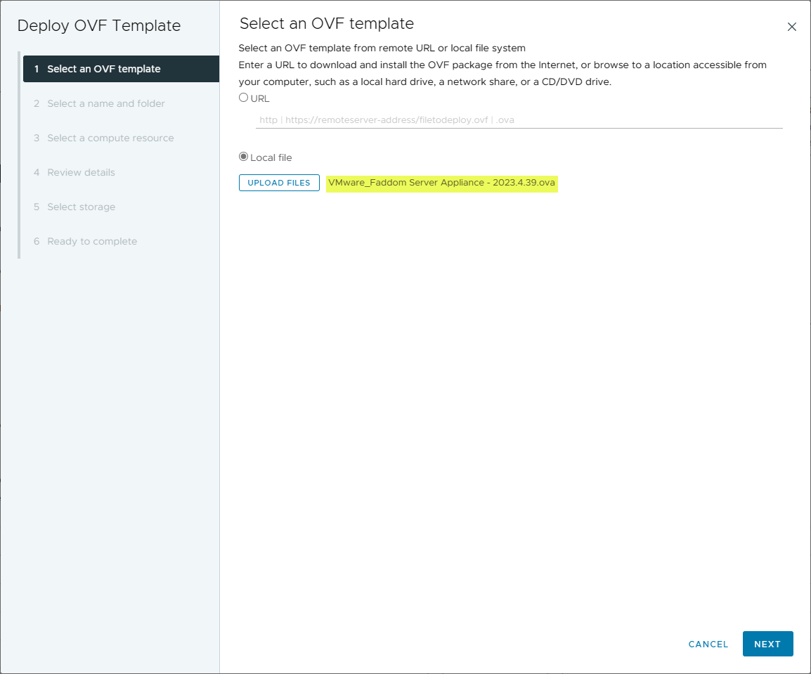811x674 pixels.
Task: Open step 6 Ready to complete
Action: [x=92, y=241]
